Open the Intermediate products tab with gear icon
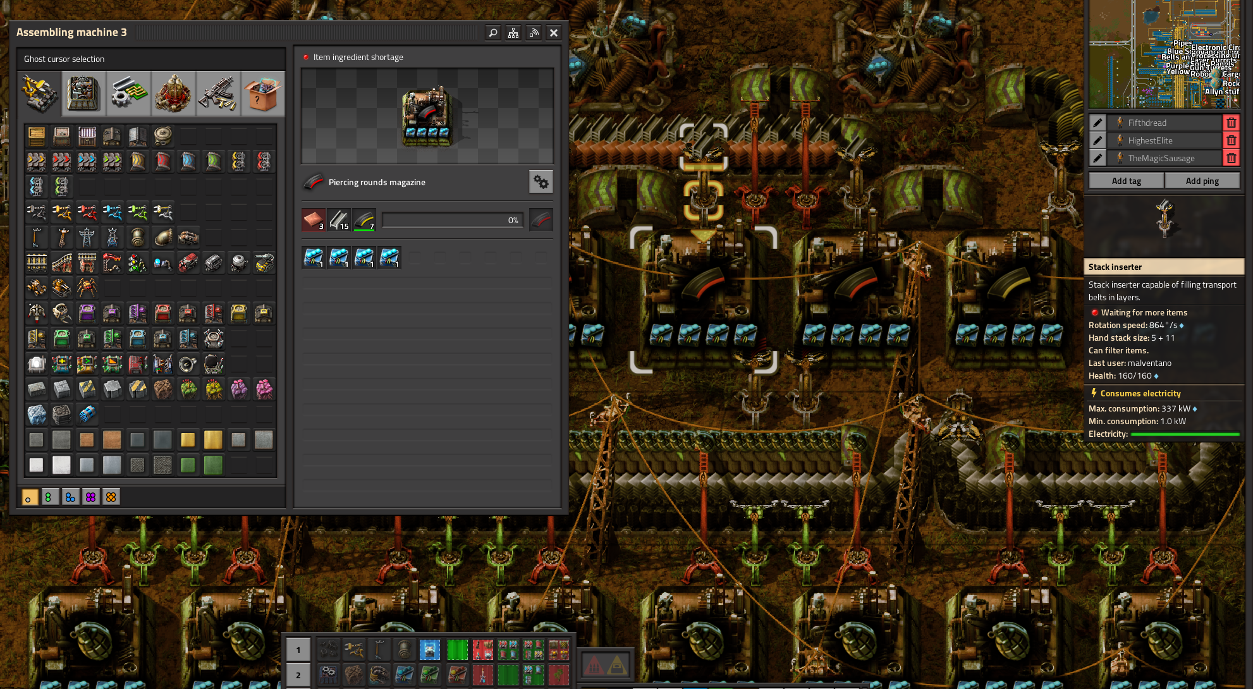The height and width of the screenshot is (689, 1253). pos(128,94)
